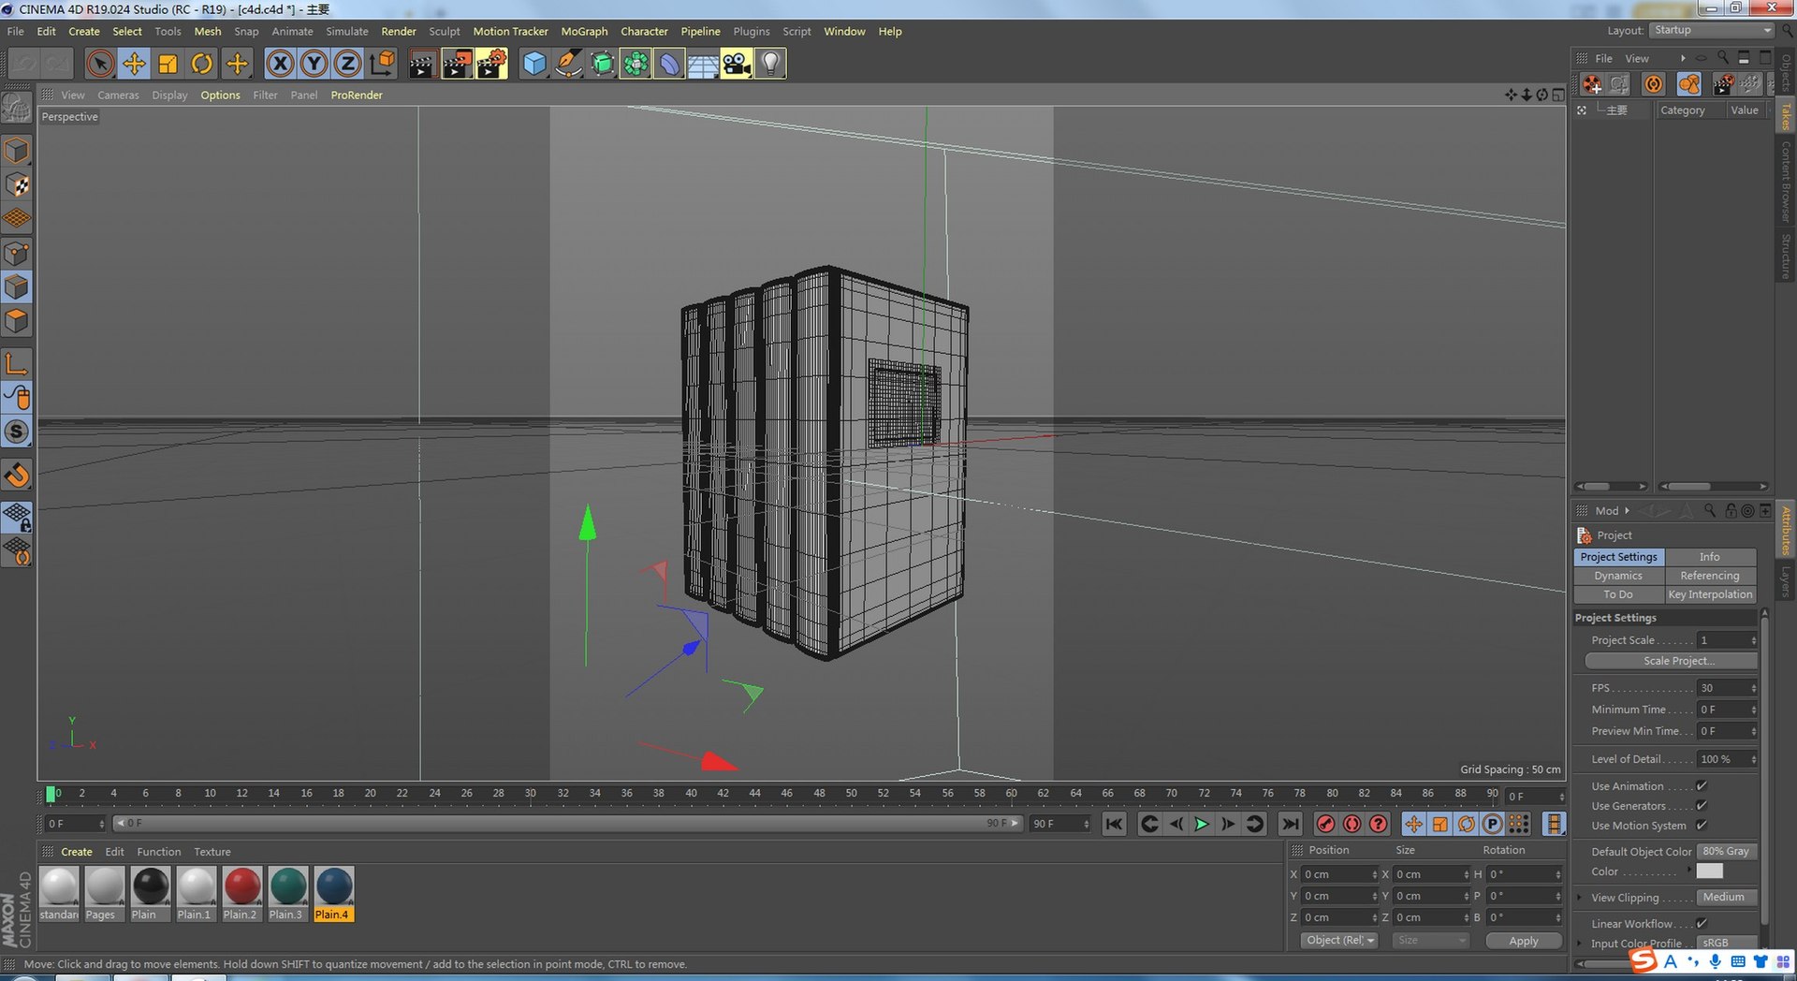This screenshot has height=981, width=1797.
Task: Enable Points mode in the sidebar
Action: click(17, 253)
